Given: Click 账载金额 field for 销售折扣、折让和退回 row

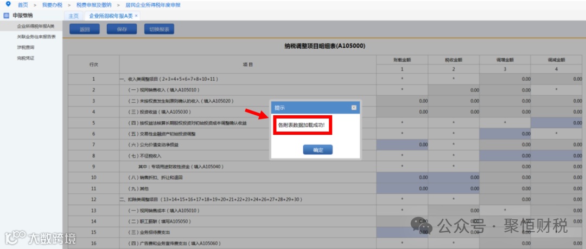Looking at the screenshot, I should [x=402, y=178].
